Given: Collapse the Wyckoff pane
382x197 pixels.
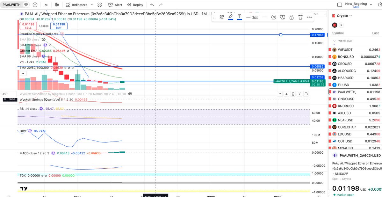Looking at the screenshot, I should click(x=300, y=94).
